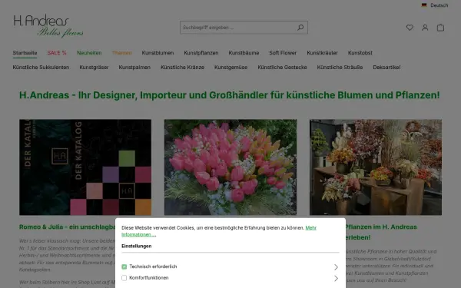The image size is (461, 288).
Task: Click the Suchbegriff eingeben search field
Action: coord(237,28)
